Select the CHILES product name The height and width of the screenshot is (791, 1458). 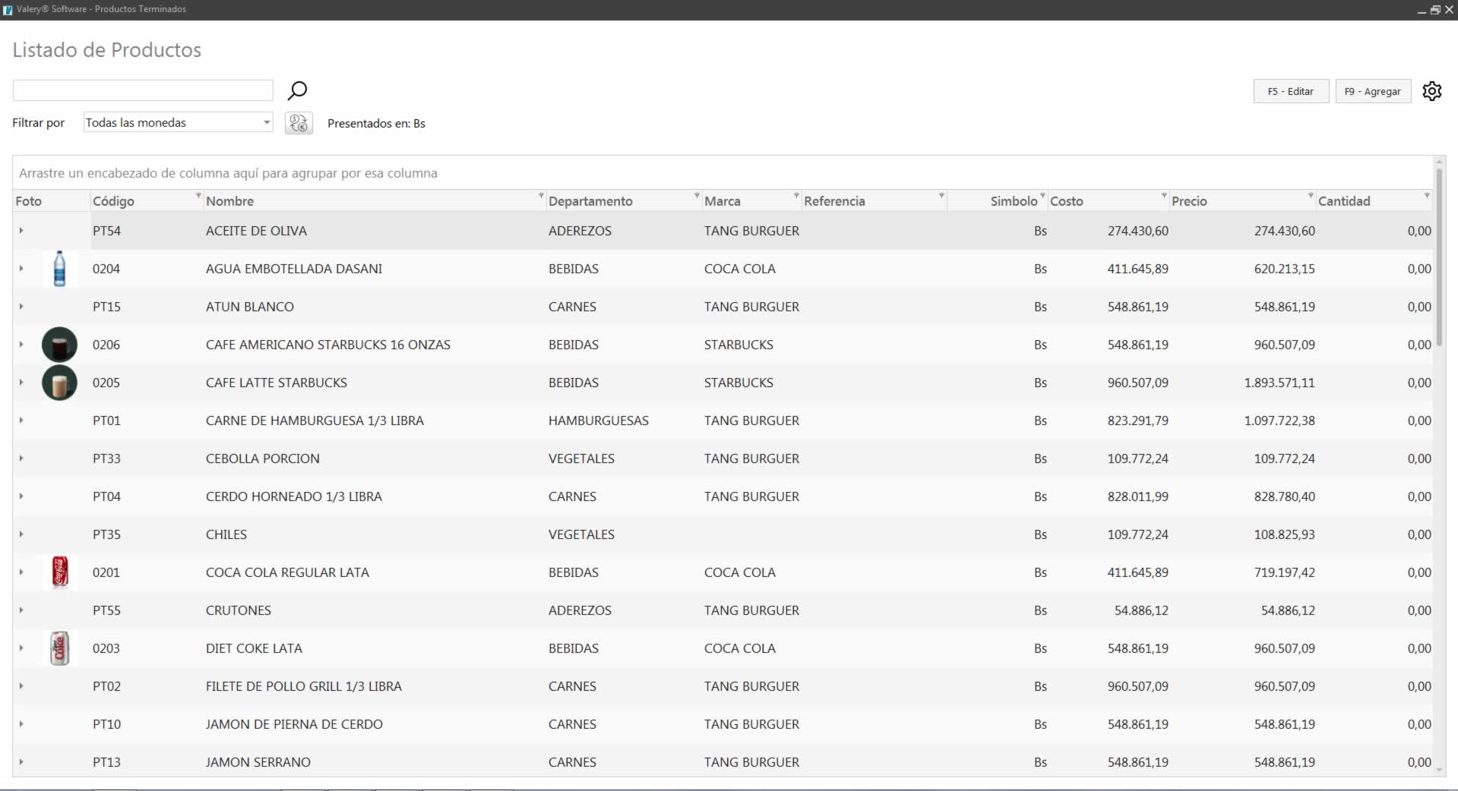(226, 534)
